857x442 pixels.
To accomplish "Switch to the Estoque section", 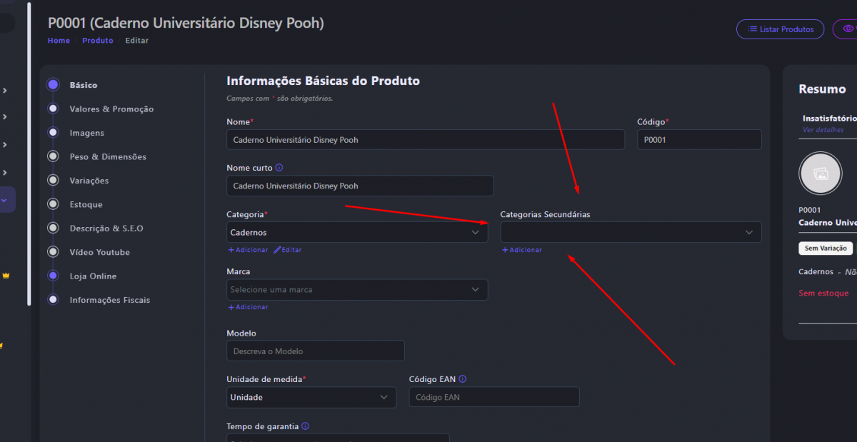I will coord(86,205).
